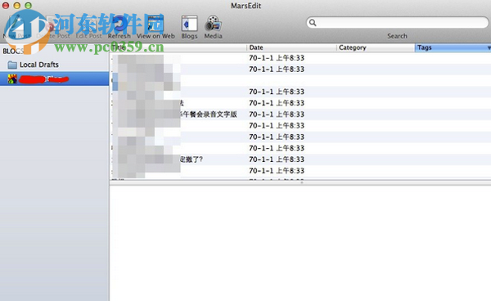Click the splitter handle below the post list

(x=301, y=182)
